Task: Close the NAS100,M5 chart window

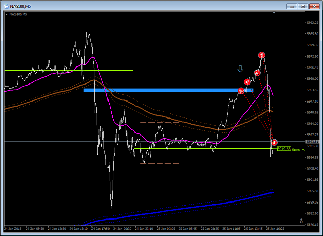Action: 314,6
